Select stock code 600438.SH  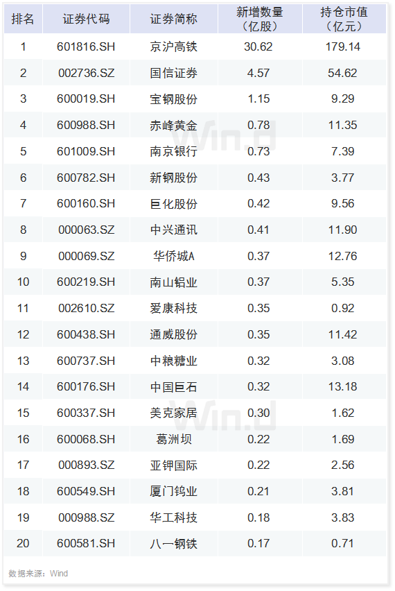coord(86,335)
